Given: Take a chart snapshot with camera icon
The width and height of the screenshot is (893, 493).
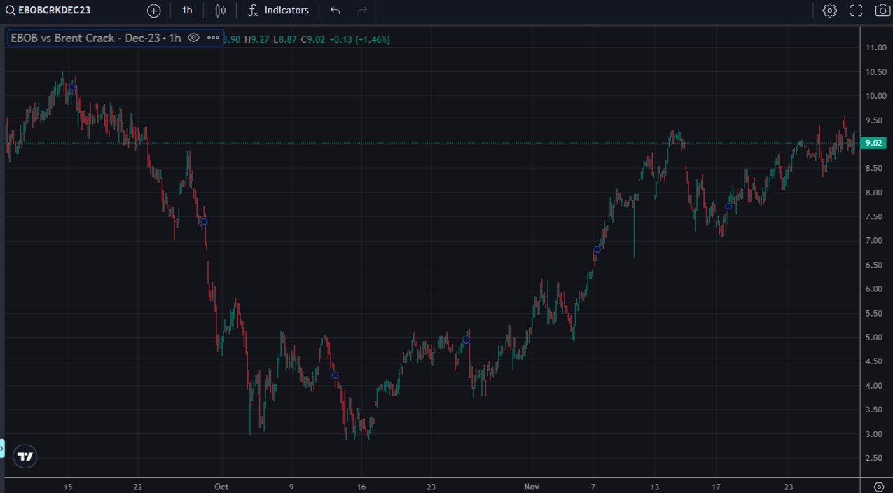Looking at the screenshot, I should click(x=882, y=11).
